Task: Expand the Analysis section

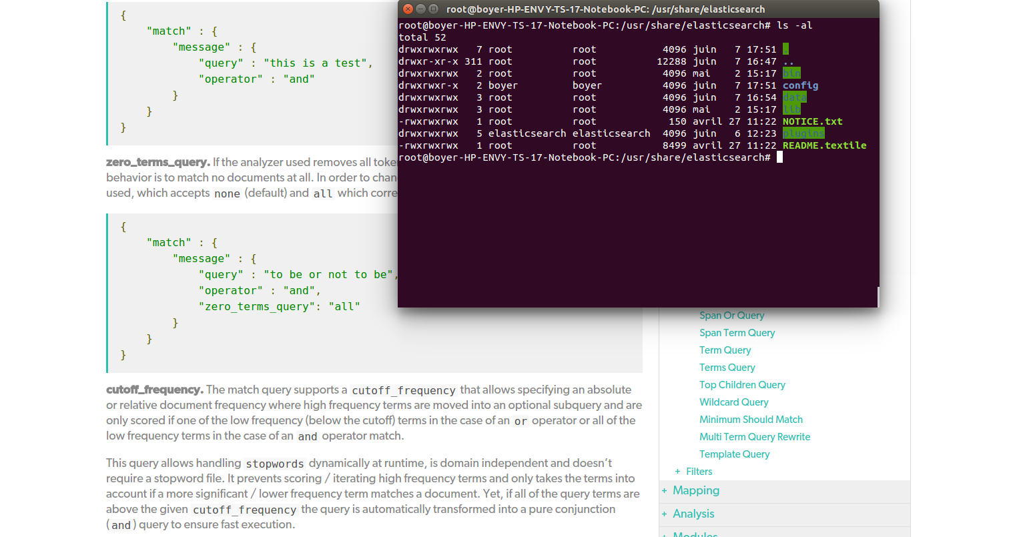Action: [664, 514]
